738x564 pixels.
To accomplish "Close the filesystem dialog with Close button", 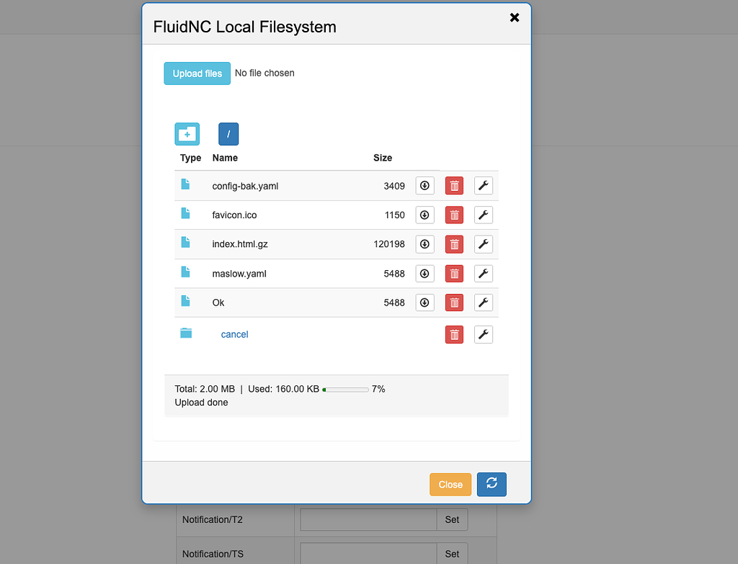I will click(x=450, y=484).
